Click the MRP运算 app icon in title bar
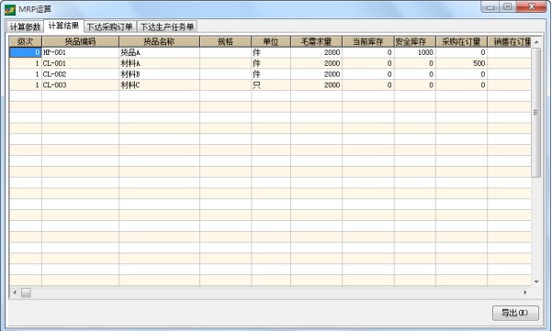552x331 pixels. click(x=10, y=9)
